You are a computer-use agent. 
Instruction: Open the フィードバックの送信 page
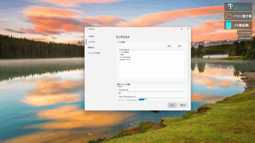[94, 53]
